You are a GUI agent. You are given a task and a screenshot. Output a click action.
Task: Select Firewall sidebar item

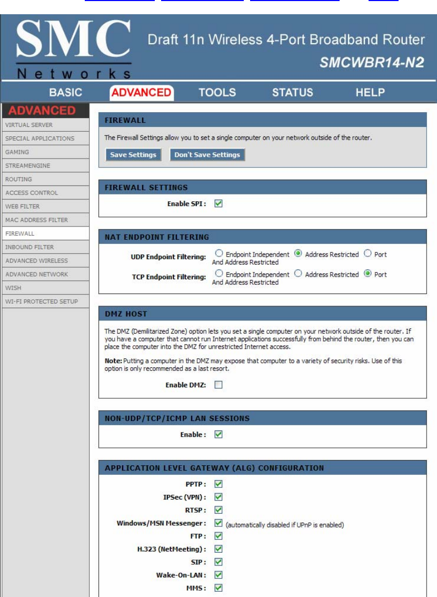[46, 233]
